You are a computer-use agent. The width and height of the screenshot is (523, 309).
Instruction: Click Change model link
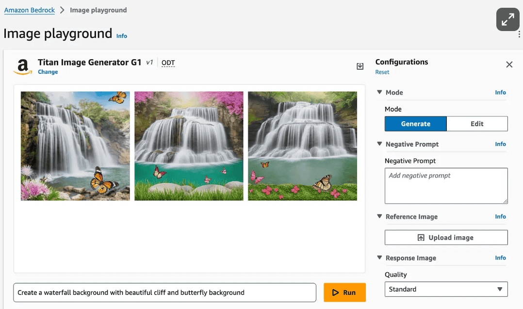pyautogui.click(x=48, y=72)
